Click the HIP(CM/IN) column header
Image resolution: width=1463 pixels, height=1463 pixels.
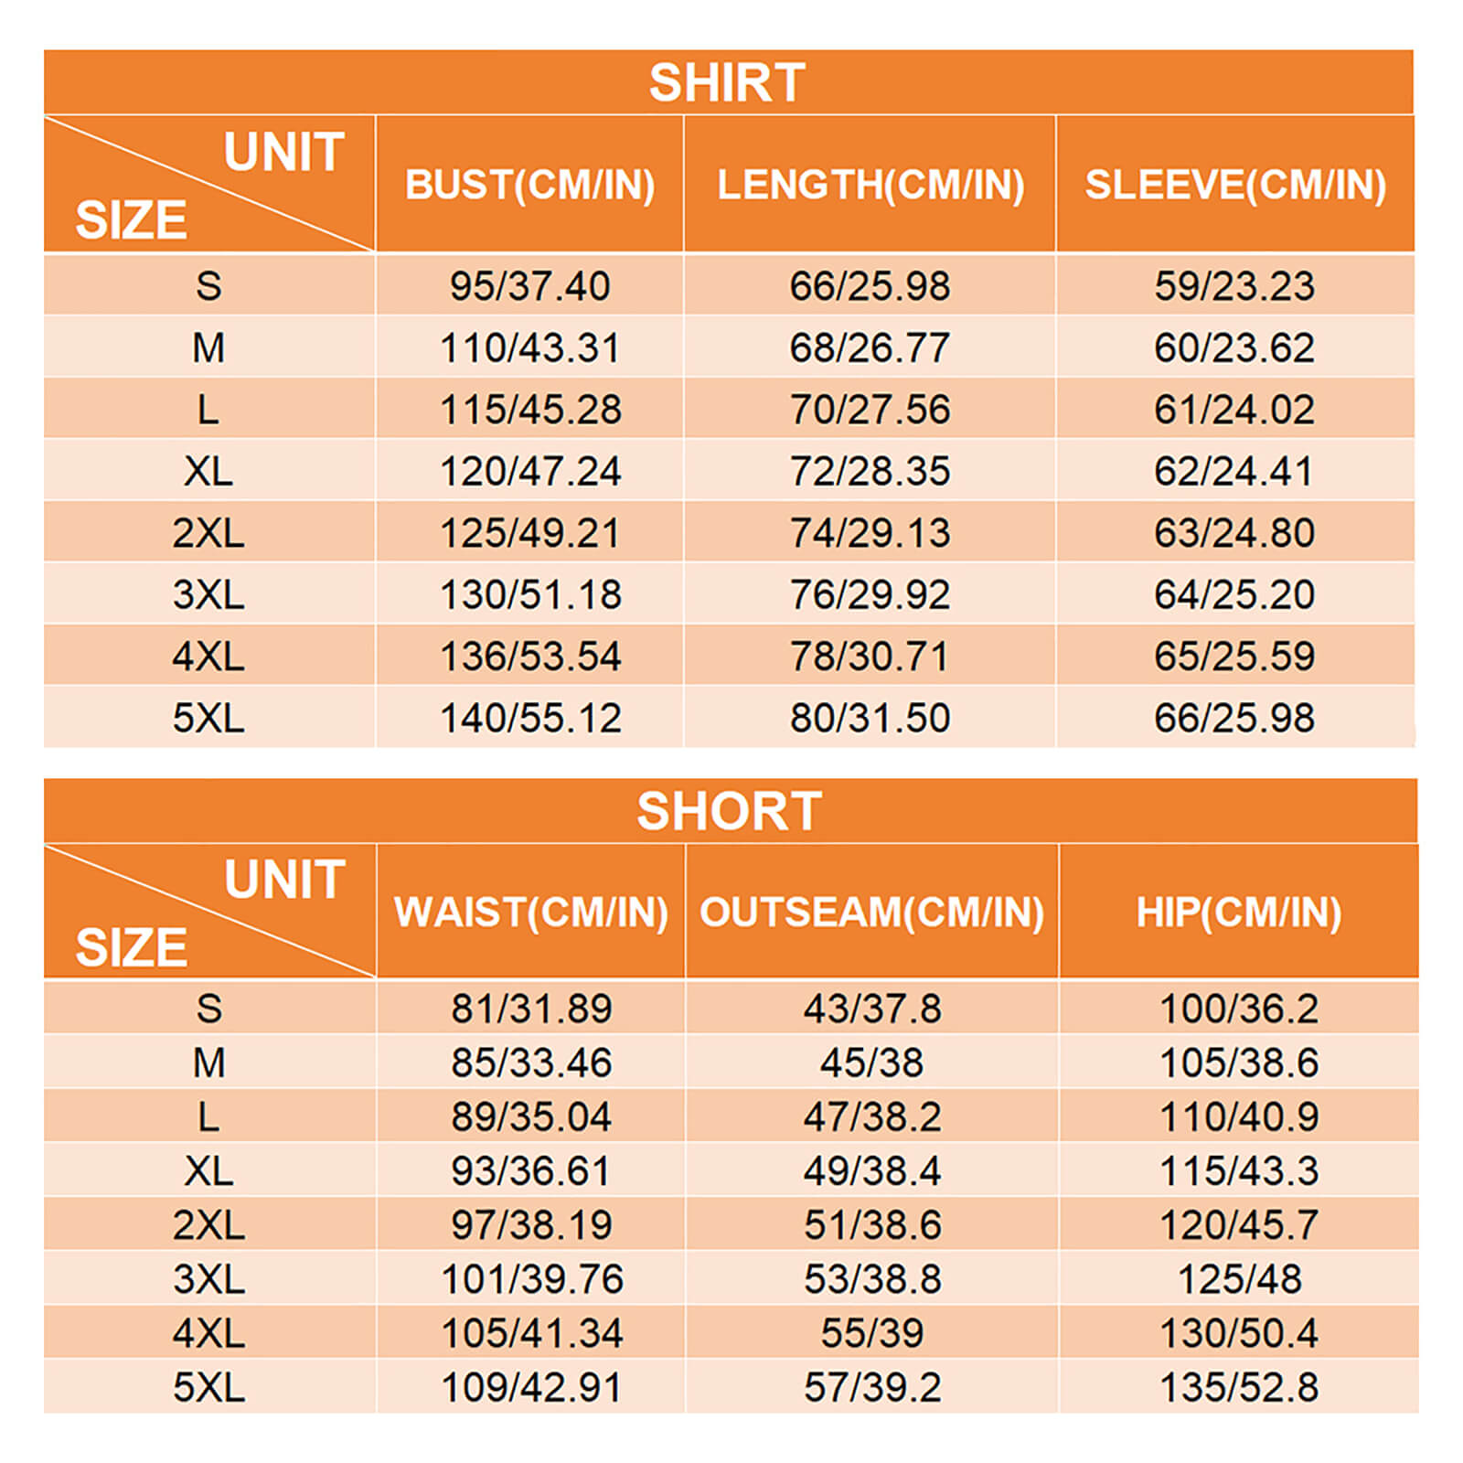click(x=1238, y=913)
